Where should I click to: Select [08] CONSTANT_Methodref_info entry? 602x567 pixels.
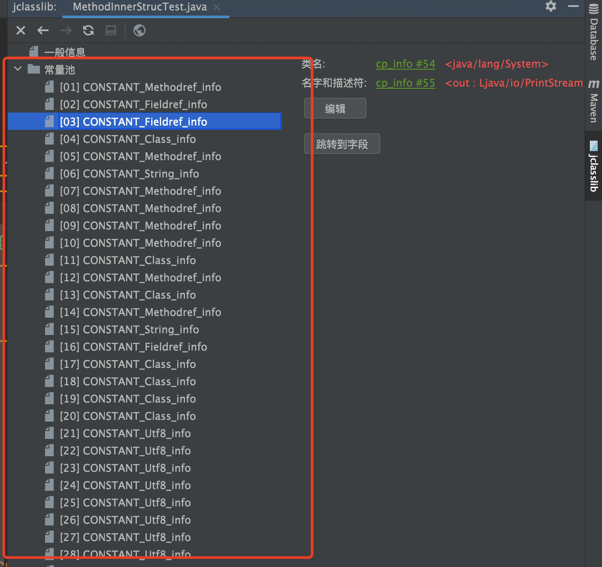140,208
